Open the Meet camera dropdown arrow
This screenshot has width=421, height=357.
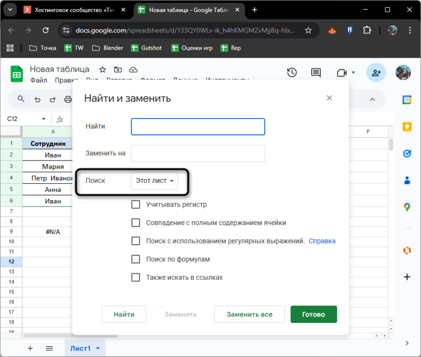tap(353, 72)
